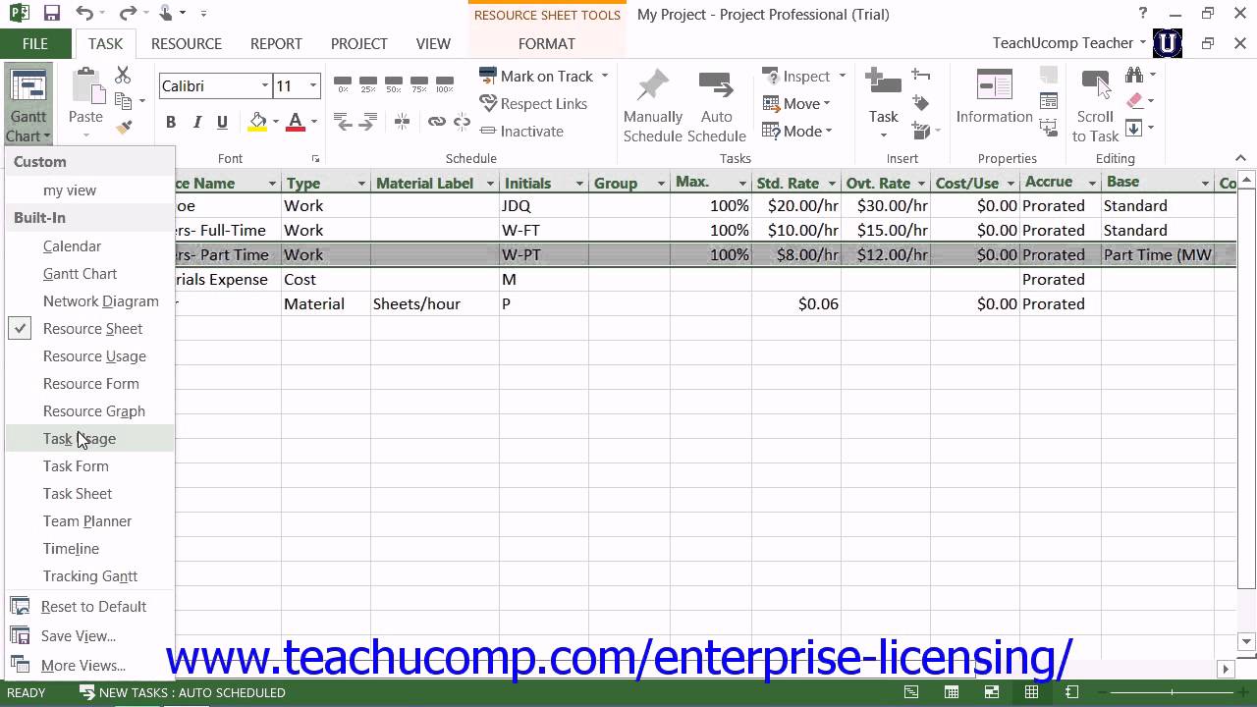Open the fill background color swatch

pyautogui.click(x=257, y=122)
